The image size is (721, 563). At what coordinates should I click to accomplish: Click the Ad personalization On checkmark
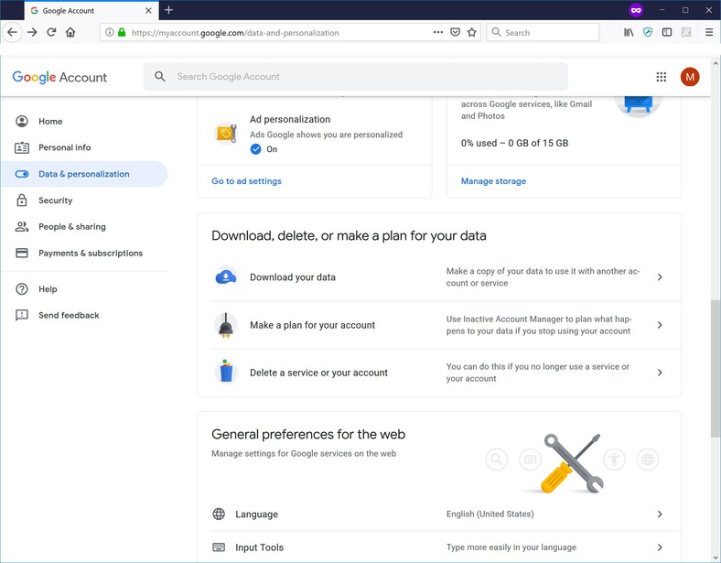[x=255, y=149]
